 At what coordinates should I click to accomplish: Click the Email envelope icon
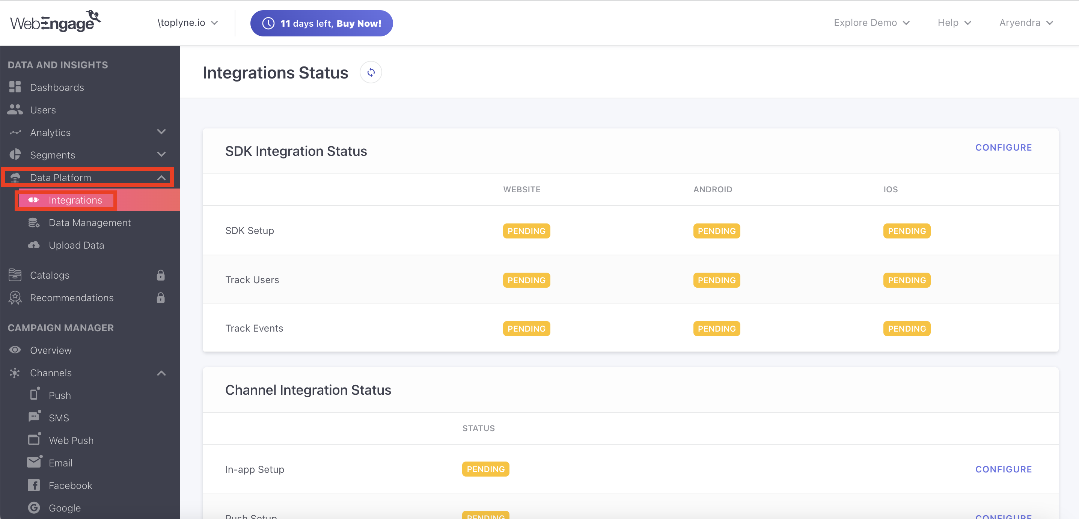(x=34, y=462)
